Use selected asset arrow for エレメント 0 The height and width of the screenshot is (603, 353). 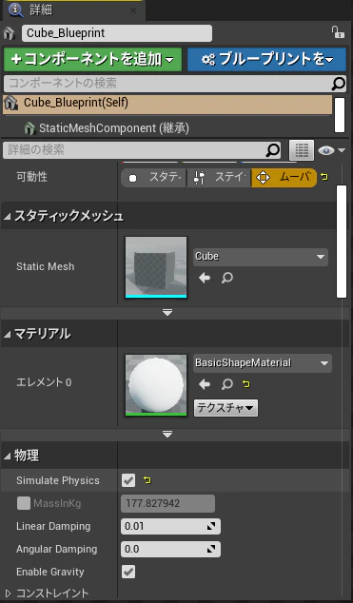[205, 384]
